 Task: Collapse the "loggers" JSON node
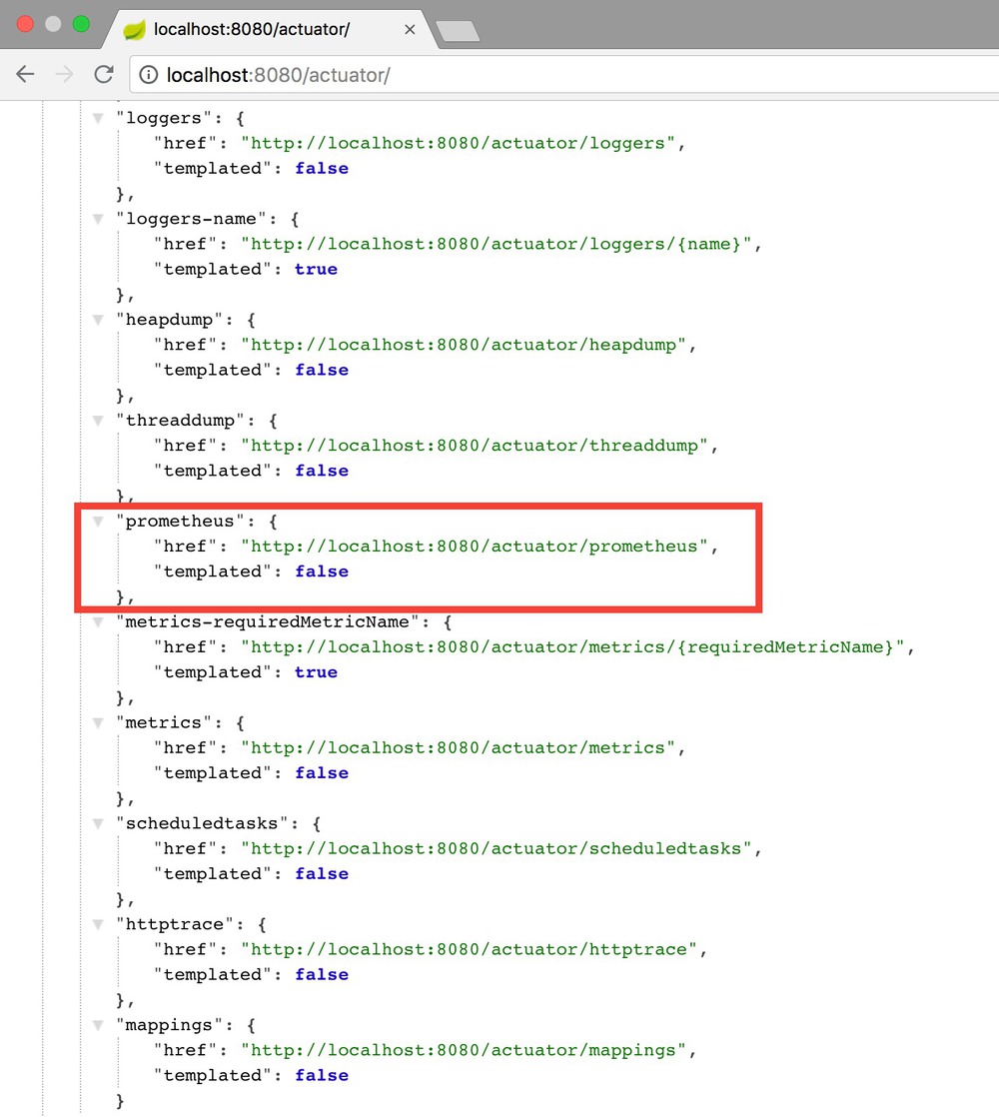coord(98,118)
